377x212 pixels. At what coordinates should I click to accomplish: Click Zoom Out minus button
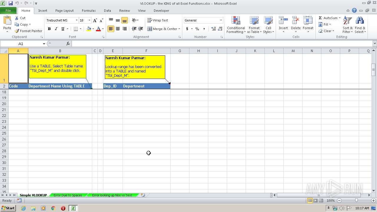coord(339,201)
